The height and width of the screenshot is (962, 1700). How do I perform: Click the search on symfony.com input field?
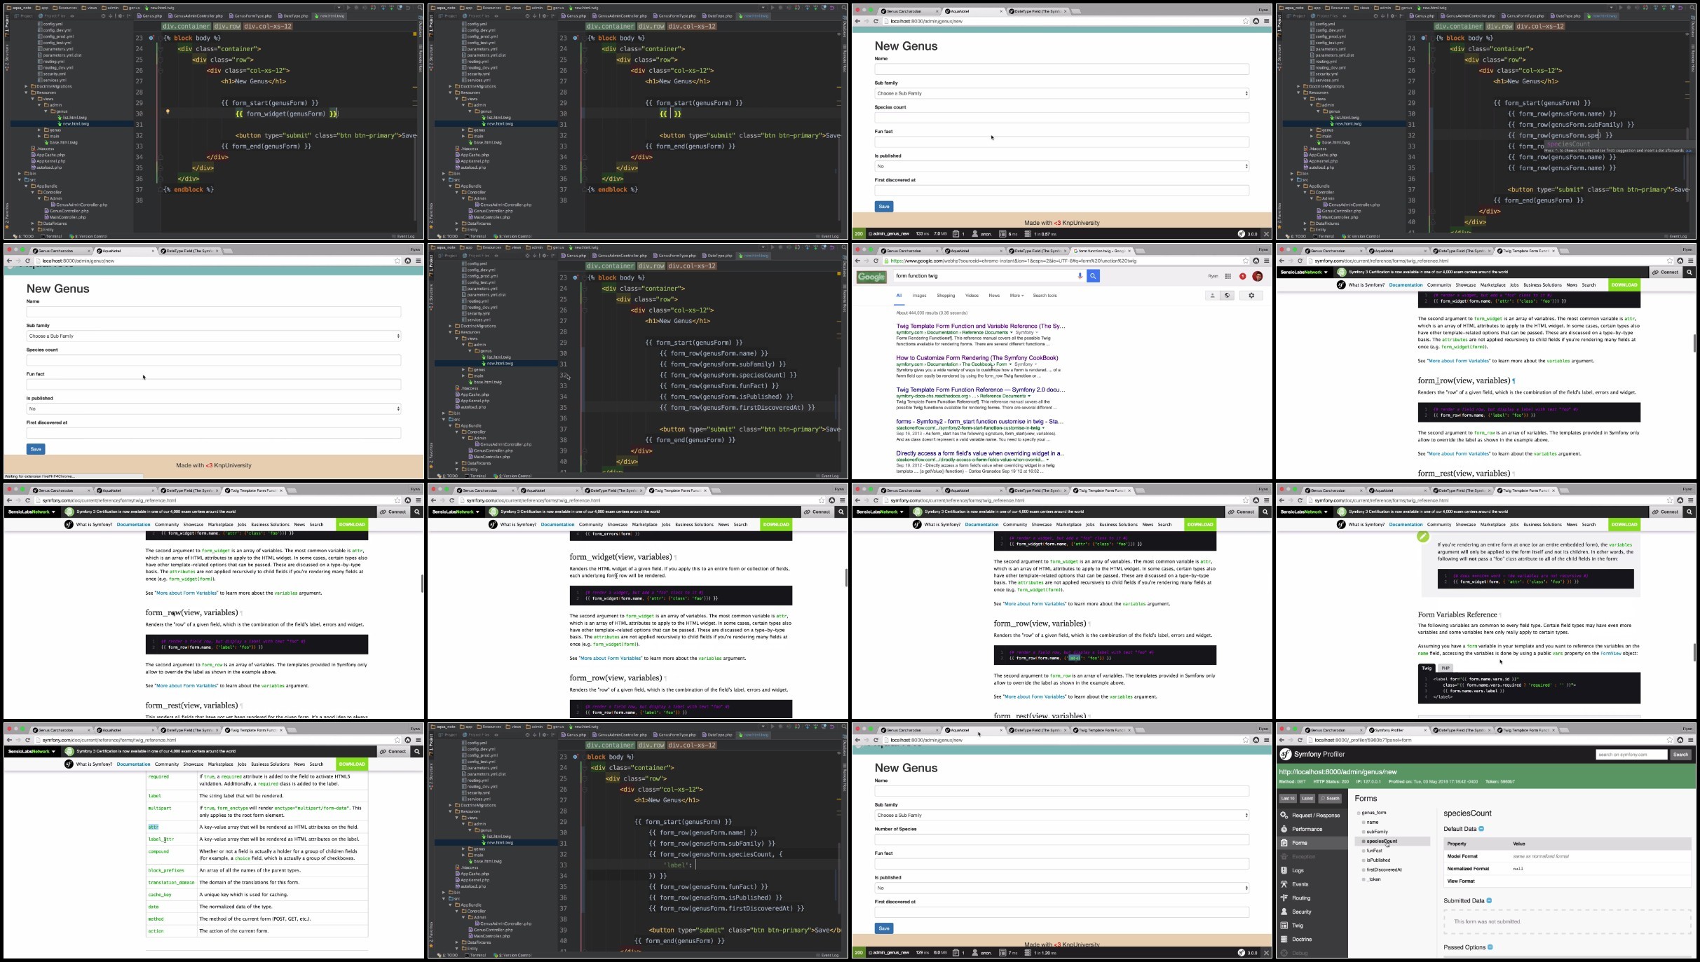1631,755
